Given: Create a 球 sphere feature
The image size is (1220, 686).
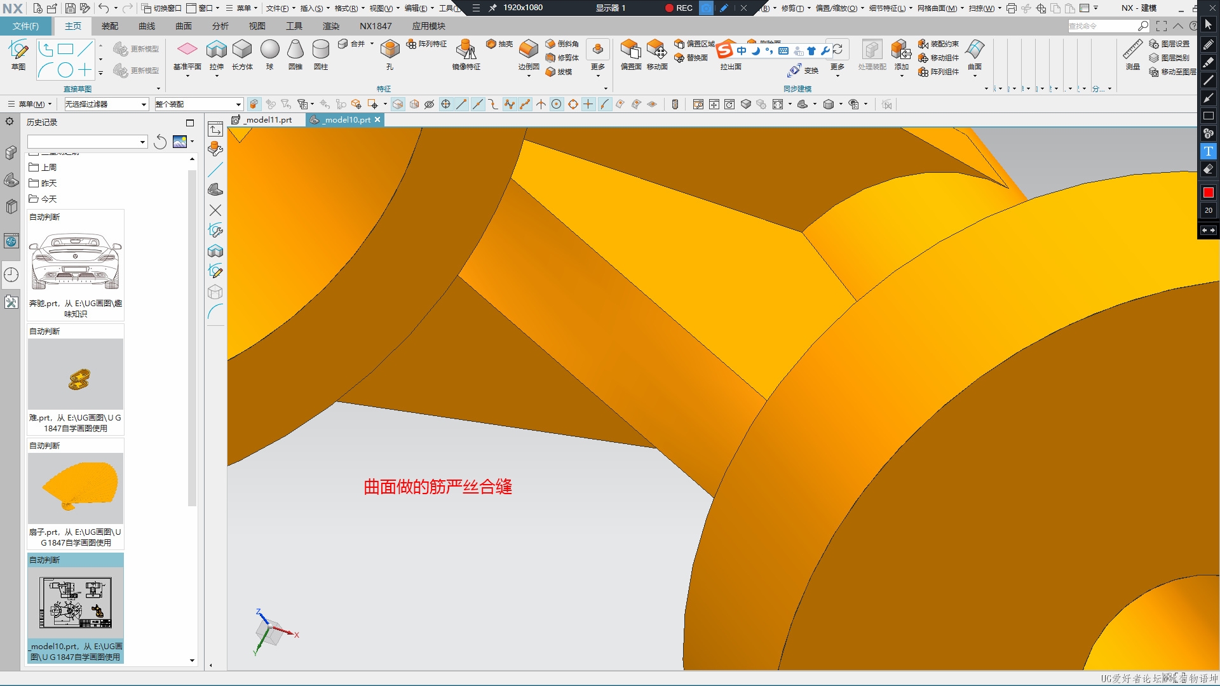Looking at the screenshot, I should [x=269, y=55].
